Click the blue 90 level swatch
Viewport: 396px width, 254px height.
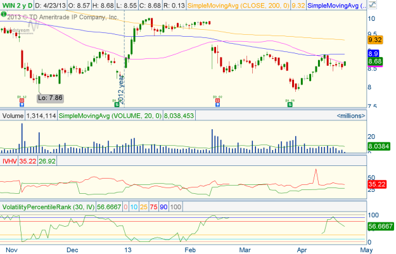[x=164, y=206]
